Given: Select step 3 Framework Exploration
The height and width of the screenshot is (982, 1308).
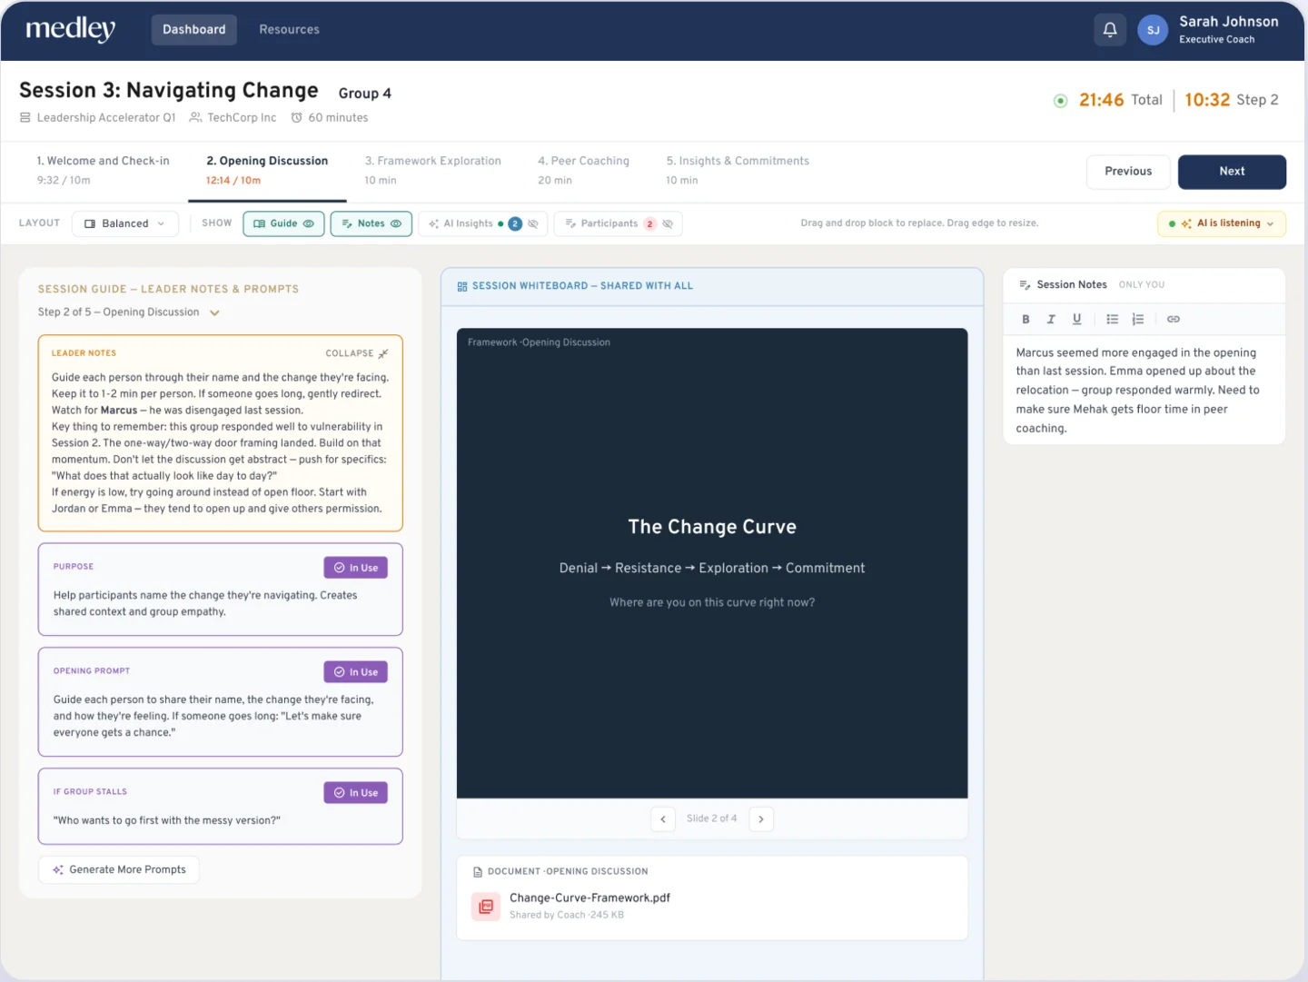Looking at the screenshot, I should tap(432, 170).
